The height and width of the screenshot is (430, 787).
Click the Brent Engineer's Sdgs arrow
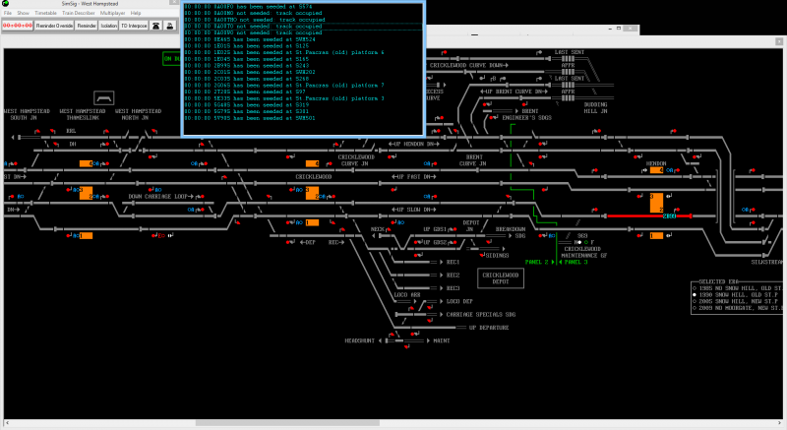516,111
